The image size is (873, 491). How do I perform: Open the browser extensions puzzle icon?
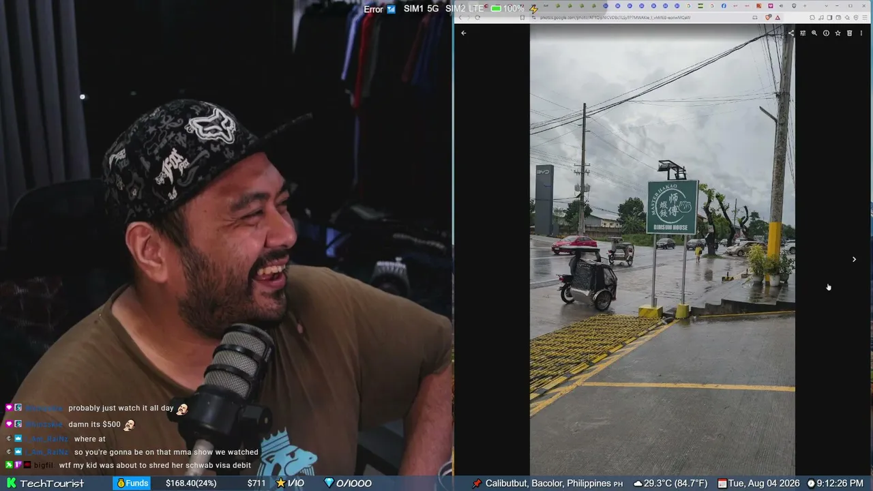[x=812, y=18]
